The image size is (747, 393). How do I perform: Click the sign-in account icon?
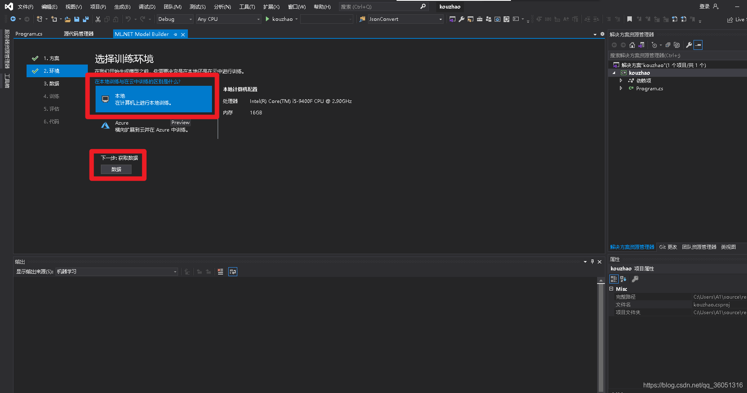(x=716, y=7)
